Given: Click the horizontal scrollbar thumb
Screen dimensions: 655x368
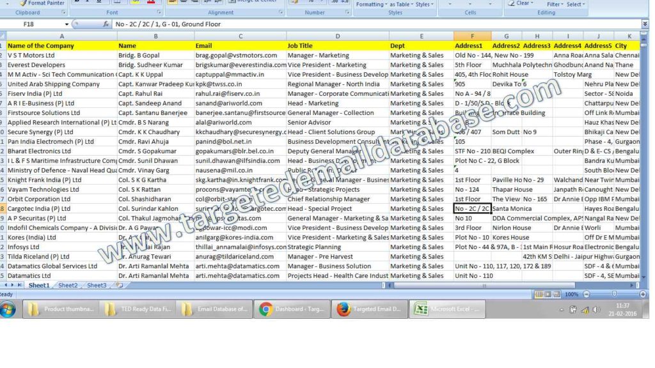Looking at the screenshot, I should (484, 286).
